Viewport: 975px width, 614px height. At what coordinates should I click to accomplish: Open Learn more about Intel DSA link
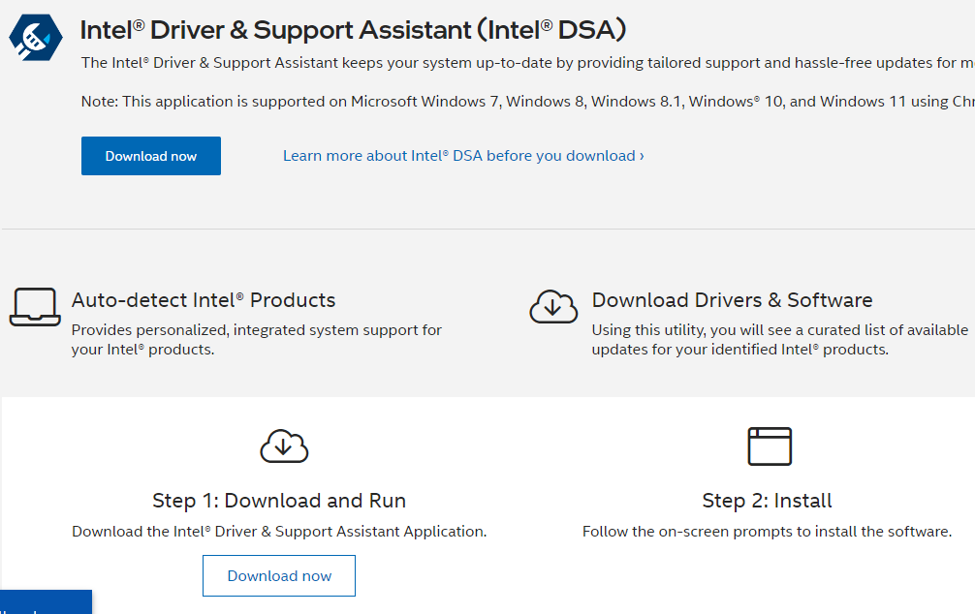click(463, 156)
